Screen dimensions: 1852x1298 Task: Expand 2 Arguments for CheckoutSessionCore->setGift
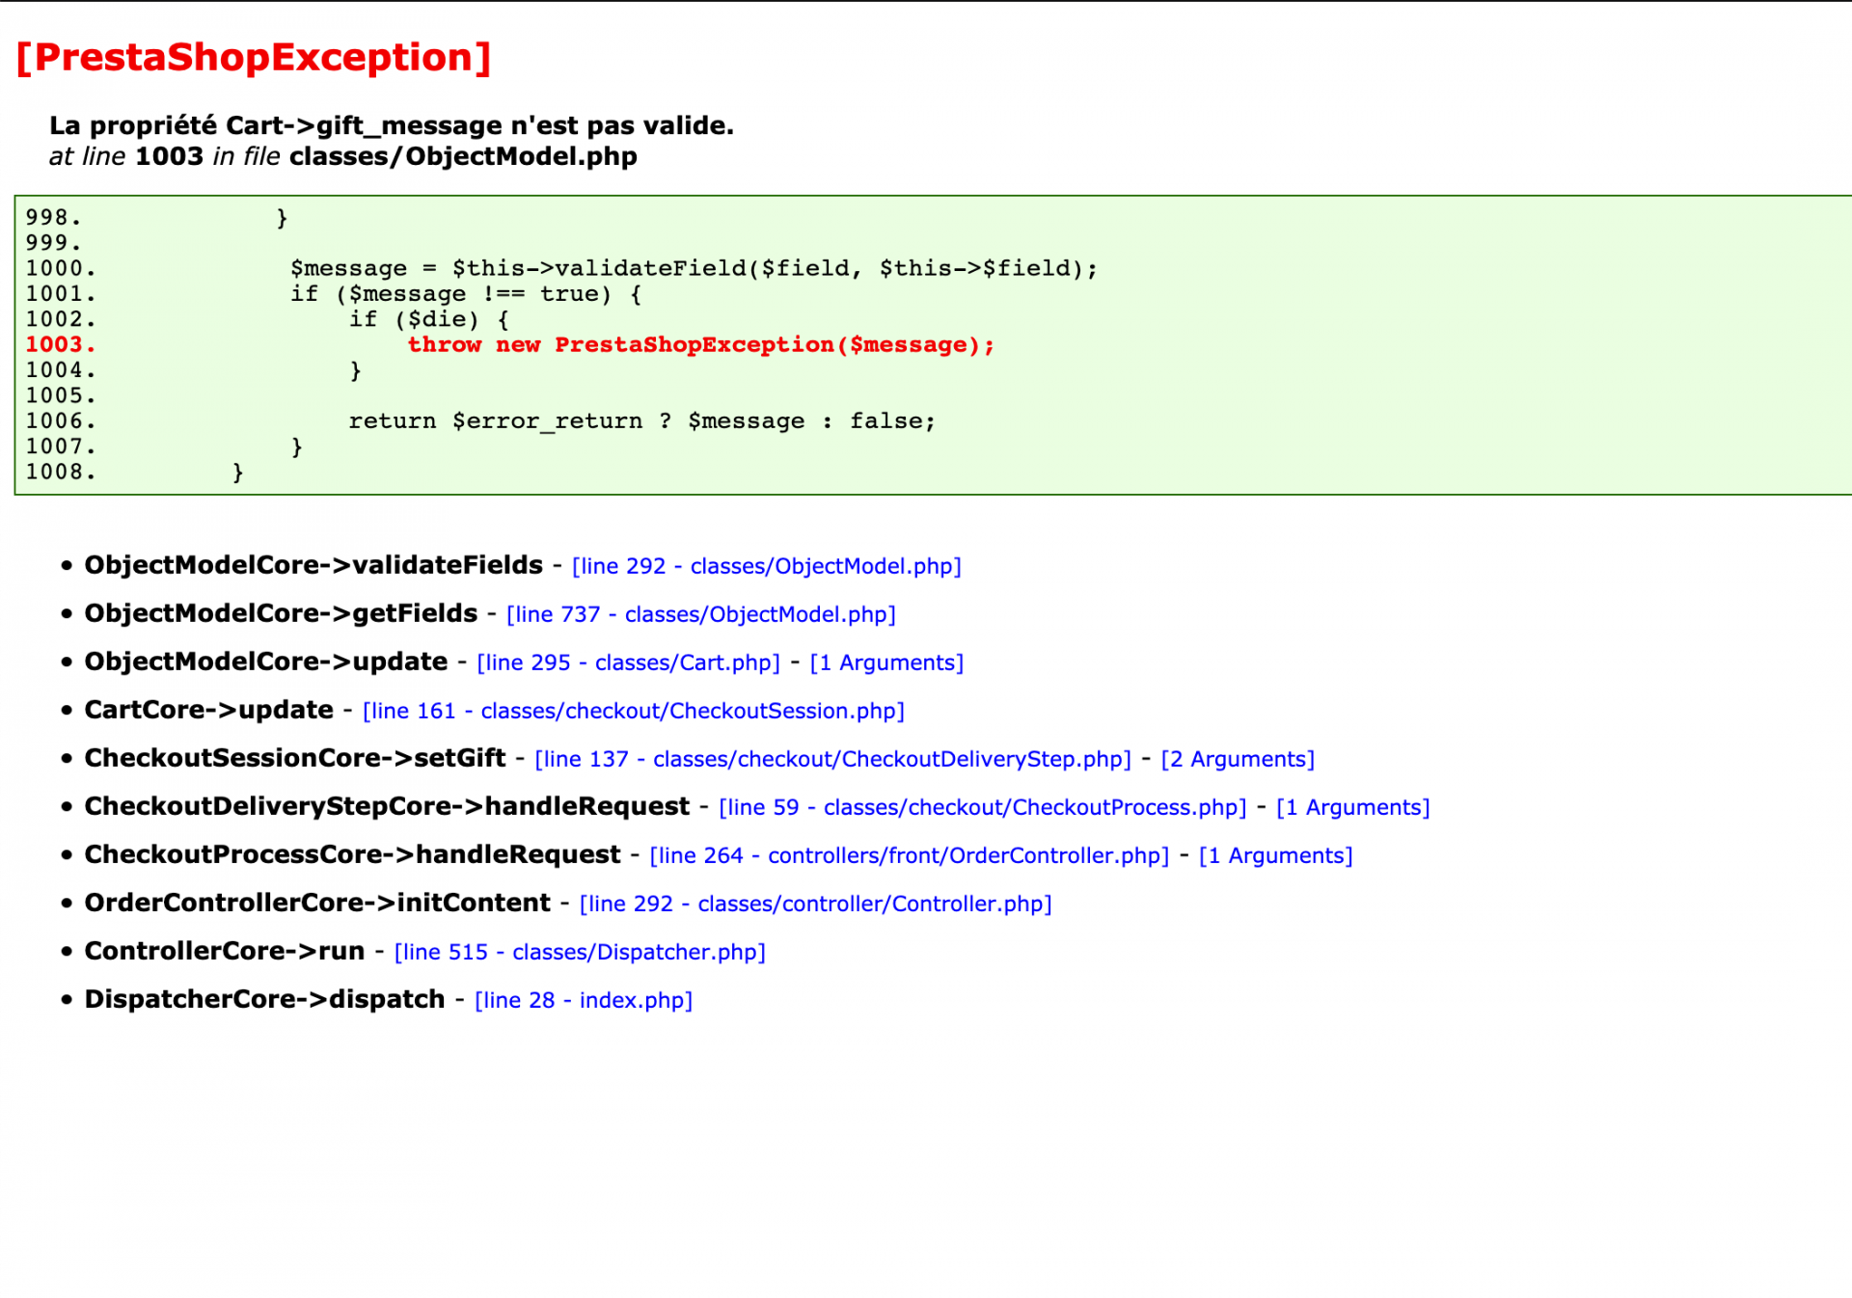coord(1238,759)
